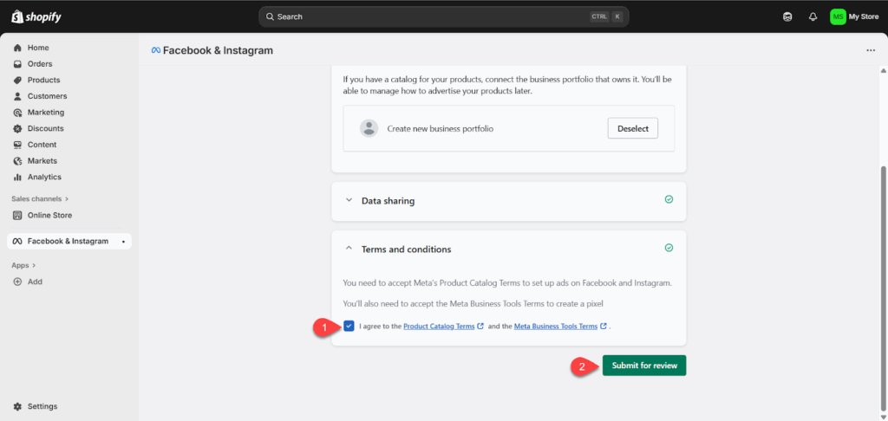Click the Settings gear icon
Screen dimensions: 888x421
click(17, 406)
